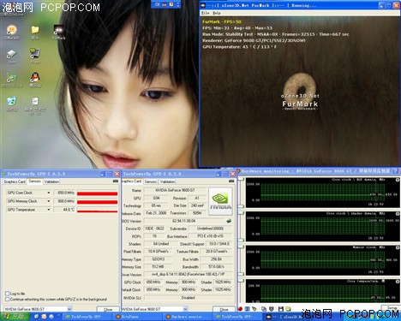401x321 pixels.
Task: Launch the FurMark desktop shortcut
Action: point(59,32)
